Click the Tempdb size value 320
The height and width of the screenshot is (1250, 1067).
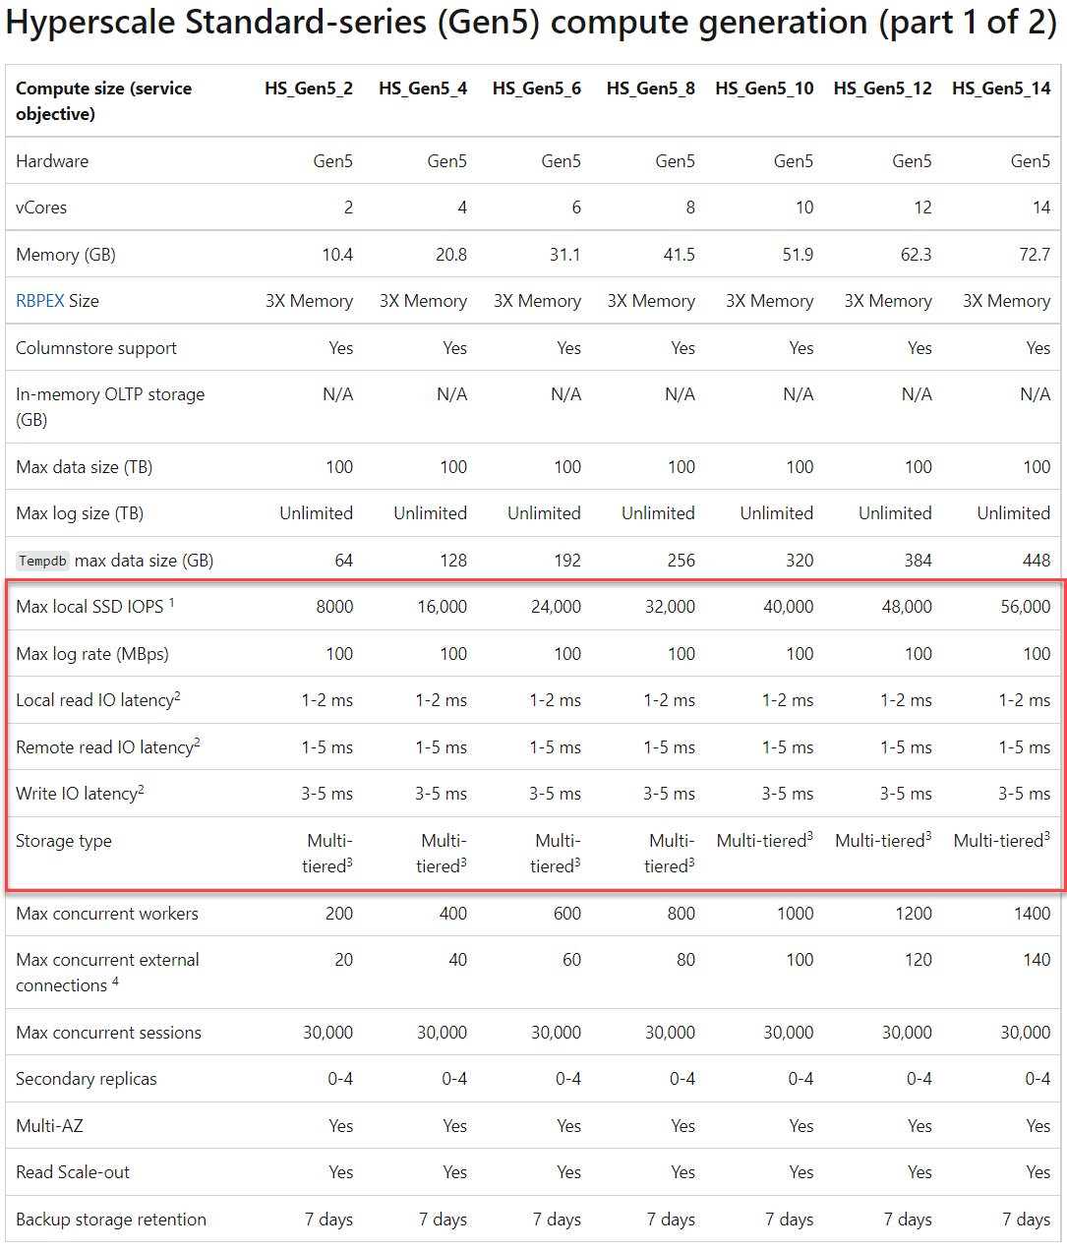800,561
